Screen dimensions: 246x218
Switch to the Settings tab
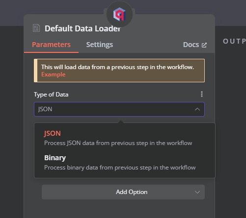(x=100, y=45)
